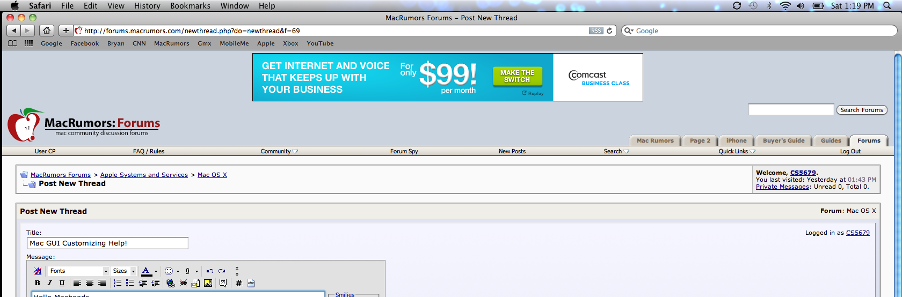Switch to the Buyer's Guide tab
This screenshot has height=297, width=902.
(783, 140)
